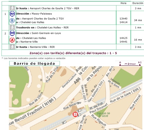Click the walking icon beside Aeroport Charles de Gaulle
The height and width of the screenshot is (130, 144).
pos(12,8)
